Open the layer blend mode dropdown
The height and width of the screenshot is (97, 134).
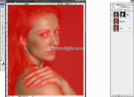tap(116, 7)
